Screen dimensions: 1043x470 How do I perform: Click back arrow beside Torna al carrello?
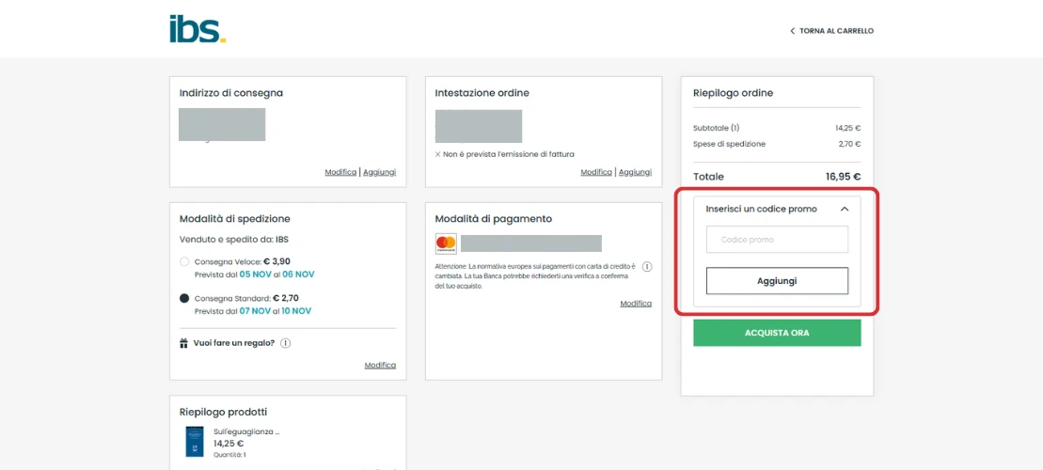click(x=792, y=31)
